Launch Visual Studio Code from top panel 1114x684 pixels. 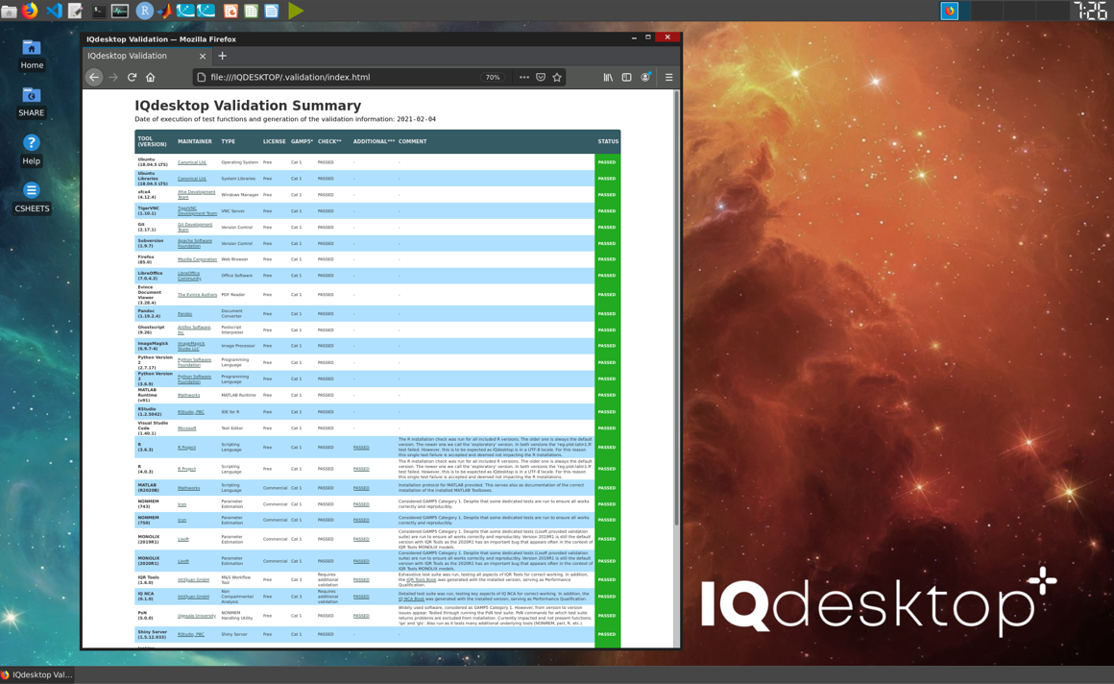[x=53, y=11]
